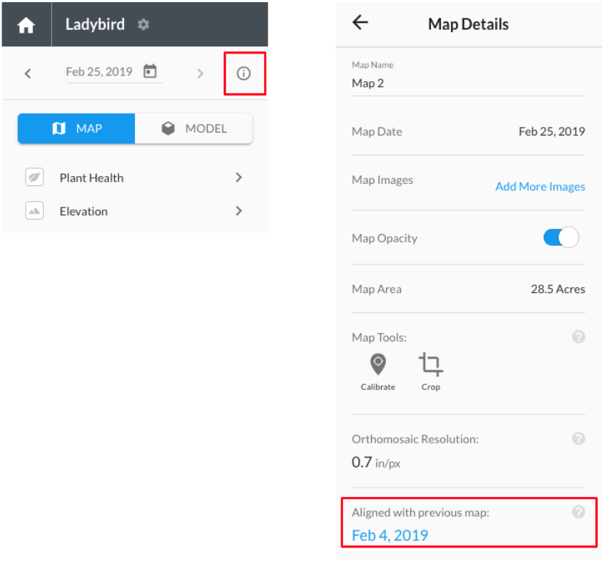Show help for Aligned with previous map

pyautogui.click(x=579, y=512)
